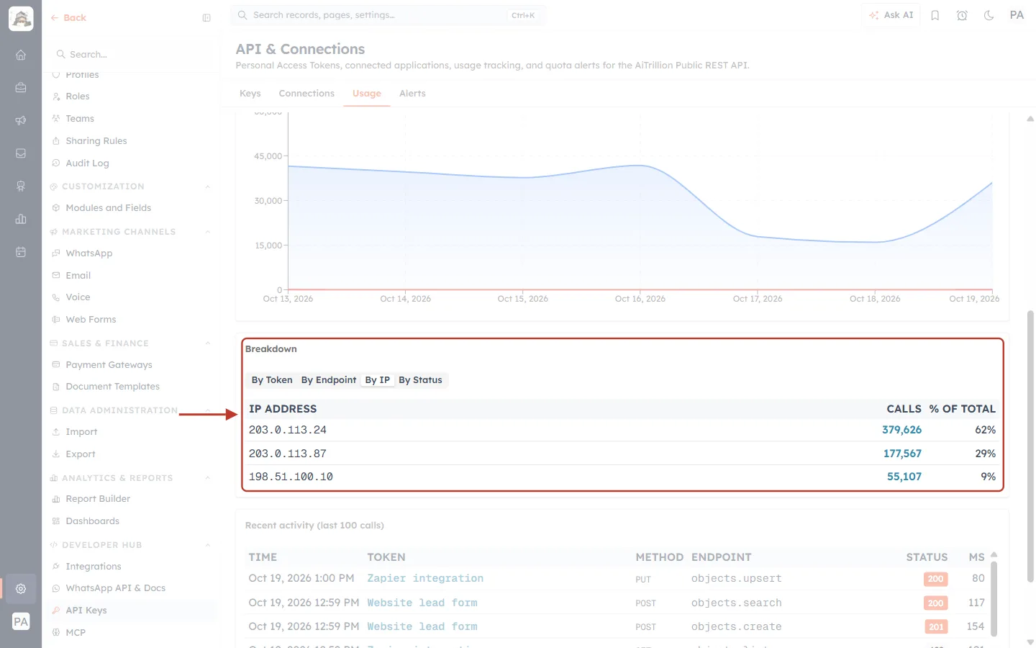Switch to the Connections tab
Screen dimensions: 1036x648
306,94
